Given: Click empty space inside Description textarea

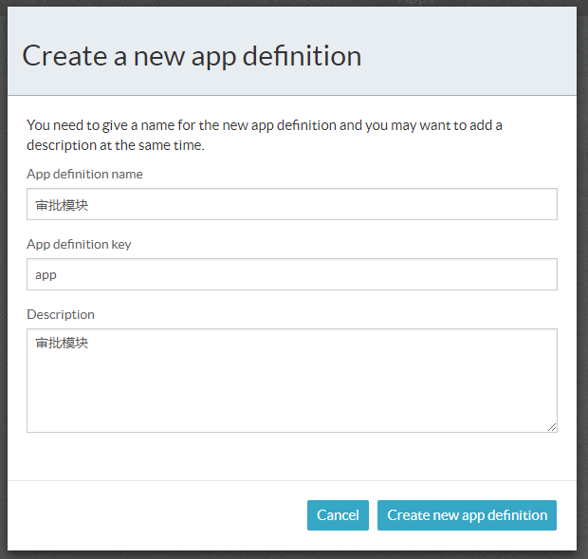Looking at the screenshot, I should [332, 399].
